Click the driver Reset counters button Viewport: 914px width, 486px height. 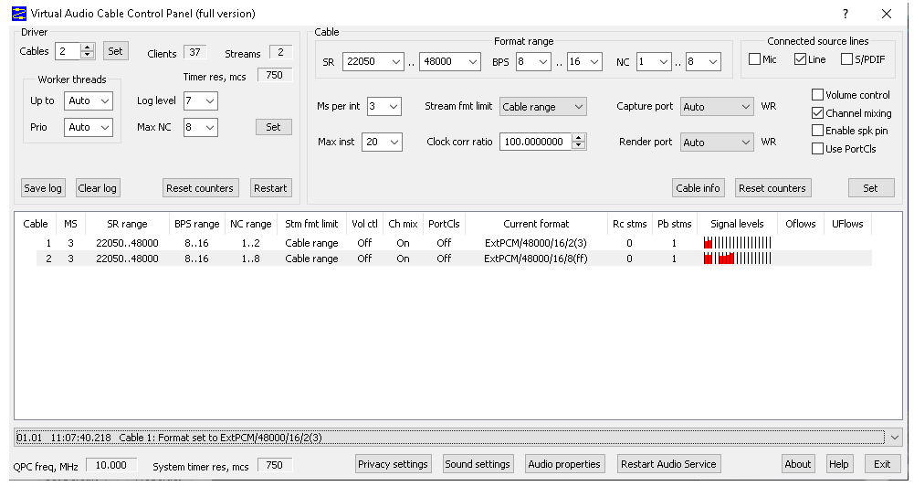click(x=200, y=188)
